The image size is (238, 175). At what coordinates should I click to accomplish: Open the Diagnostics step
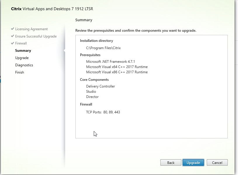click(24, 65)
